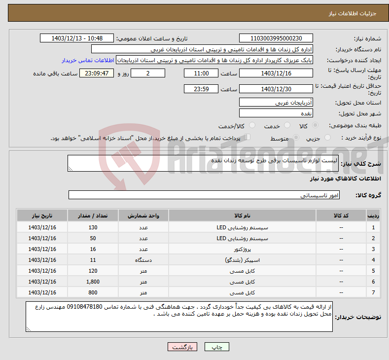Click the request creator field بابک عزیزی
The width and height of the screenshot is (389, 360).
(214, 60)
